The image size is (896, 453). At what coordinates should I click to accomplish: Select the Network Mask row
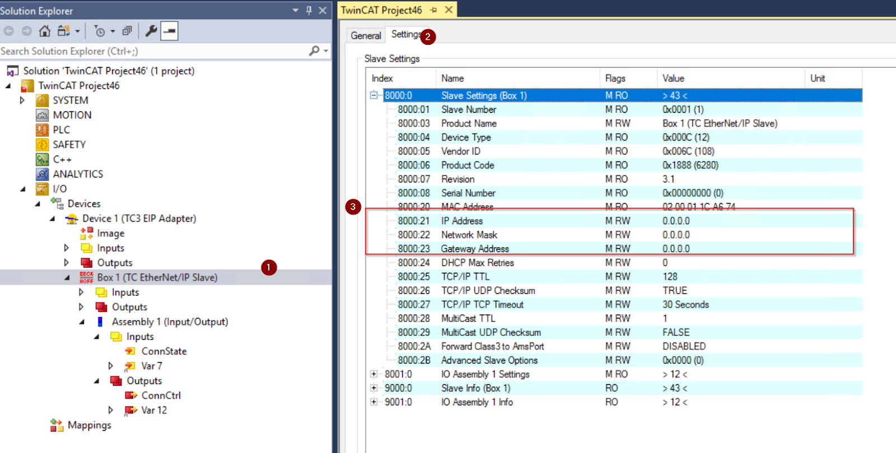[614, 235]
